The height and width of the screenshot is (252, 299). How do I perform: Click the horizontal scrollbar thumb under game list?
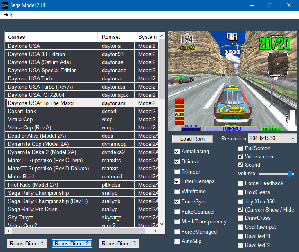click(79, 231)
